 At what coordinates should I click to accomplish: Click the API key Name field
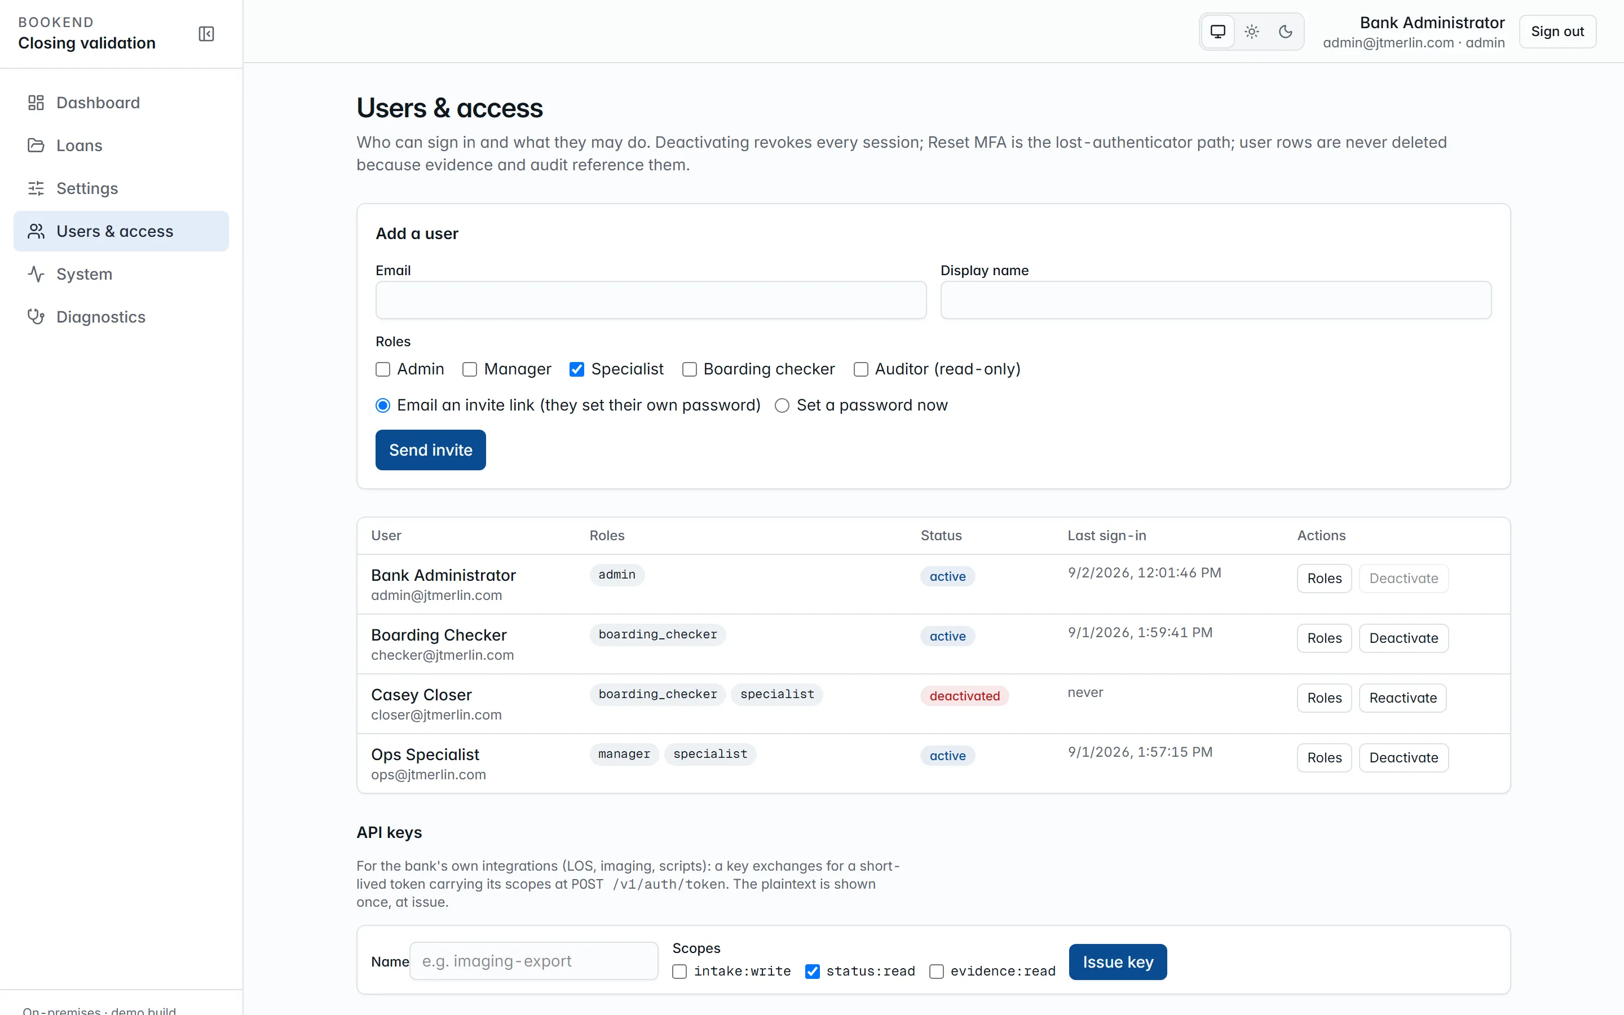(533, 961)
